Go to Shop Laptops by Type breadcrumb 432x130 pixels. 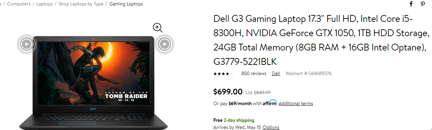coord(81,4)
